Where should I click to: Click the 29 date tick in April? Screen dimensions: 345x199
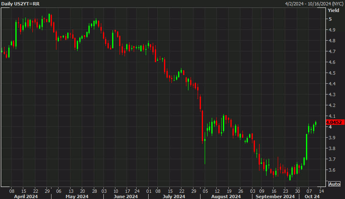[47, 191]
